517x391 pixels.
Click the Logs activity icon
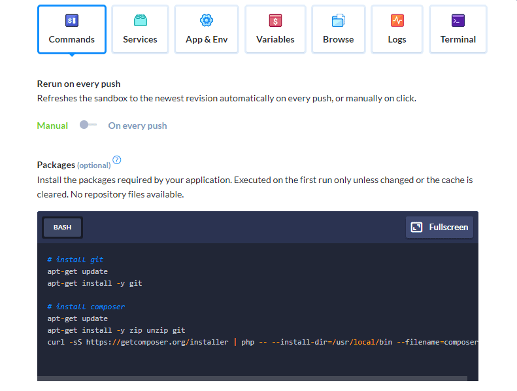click(397, 21)
